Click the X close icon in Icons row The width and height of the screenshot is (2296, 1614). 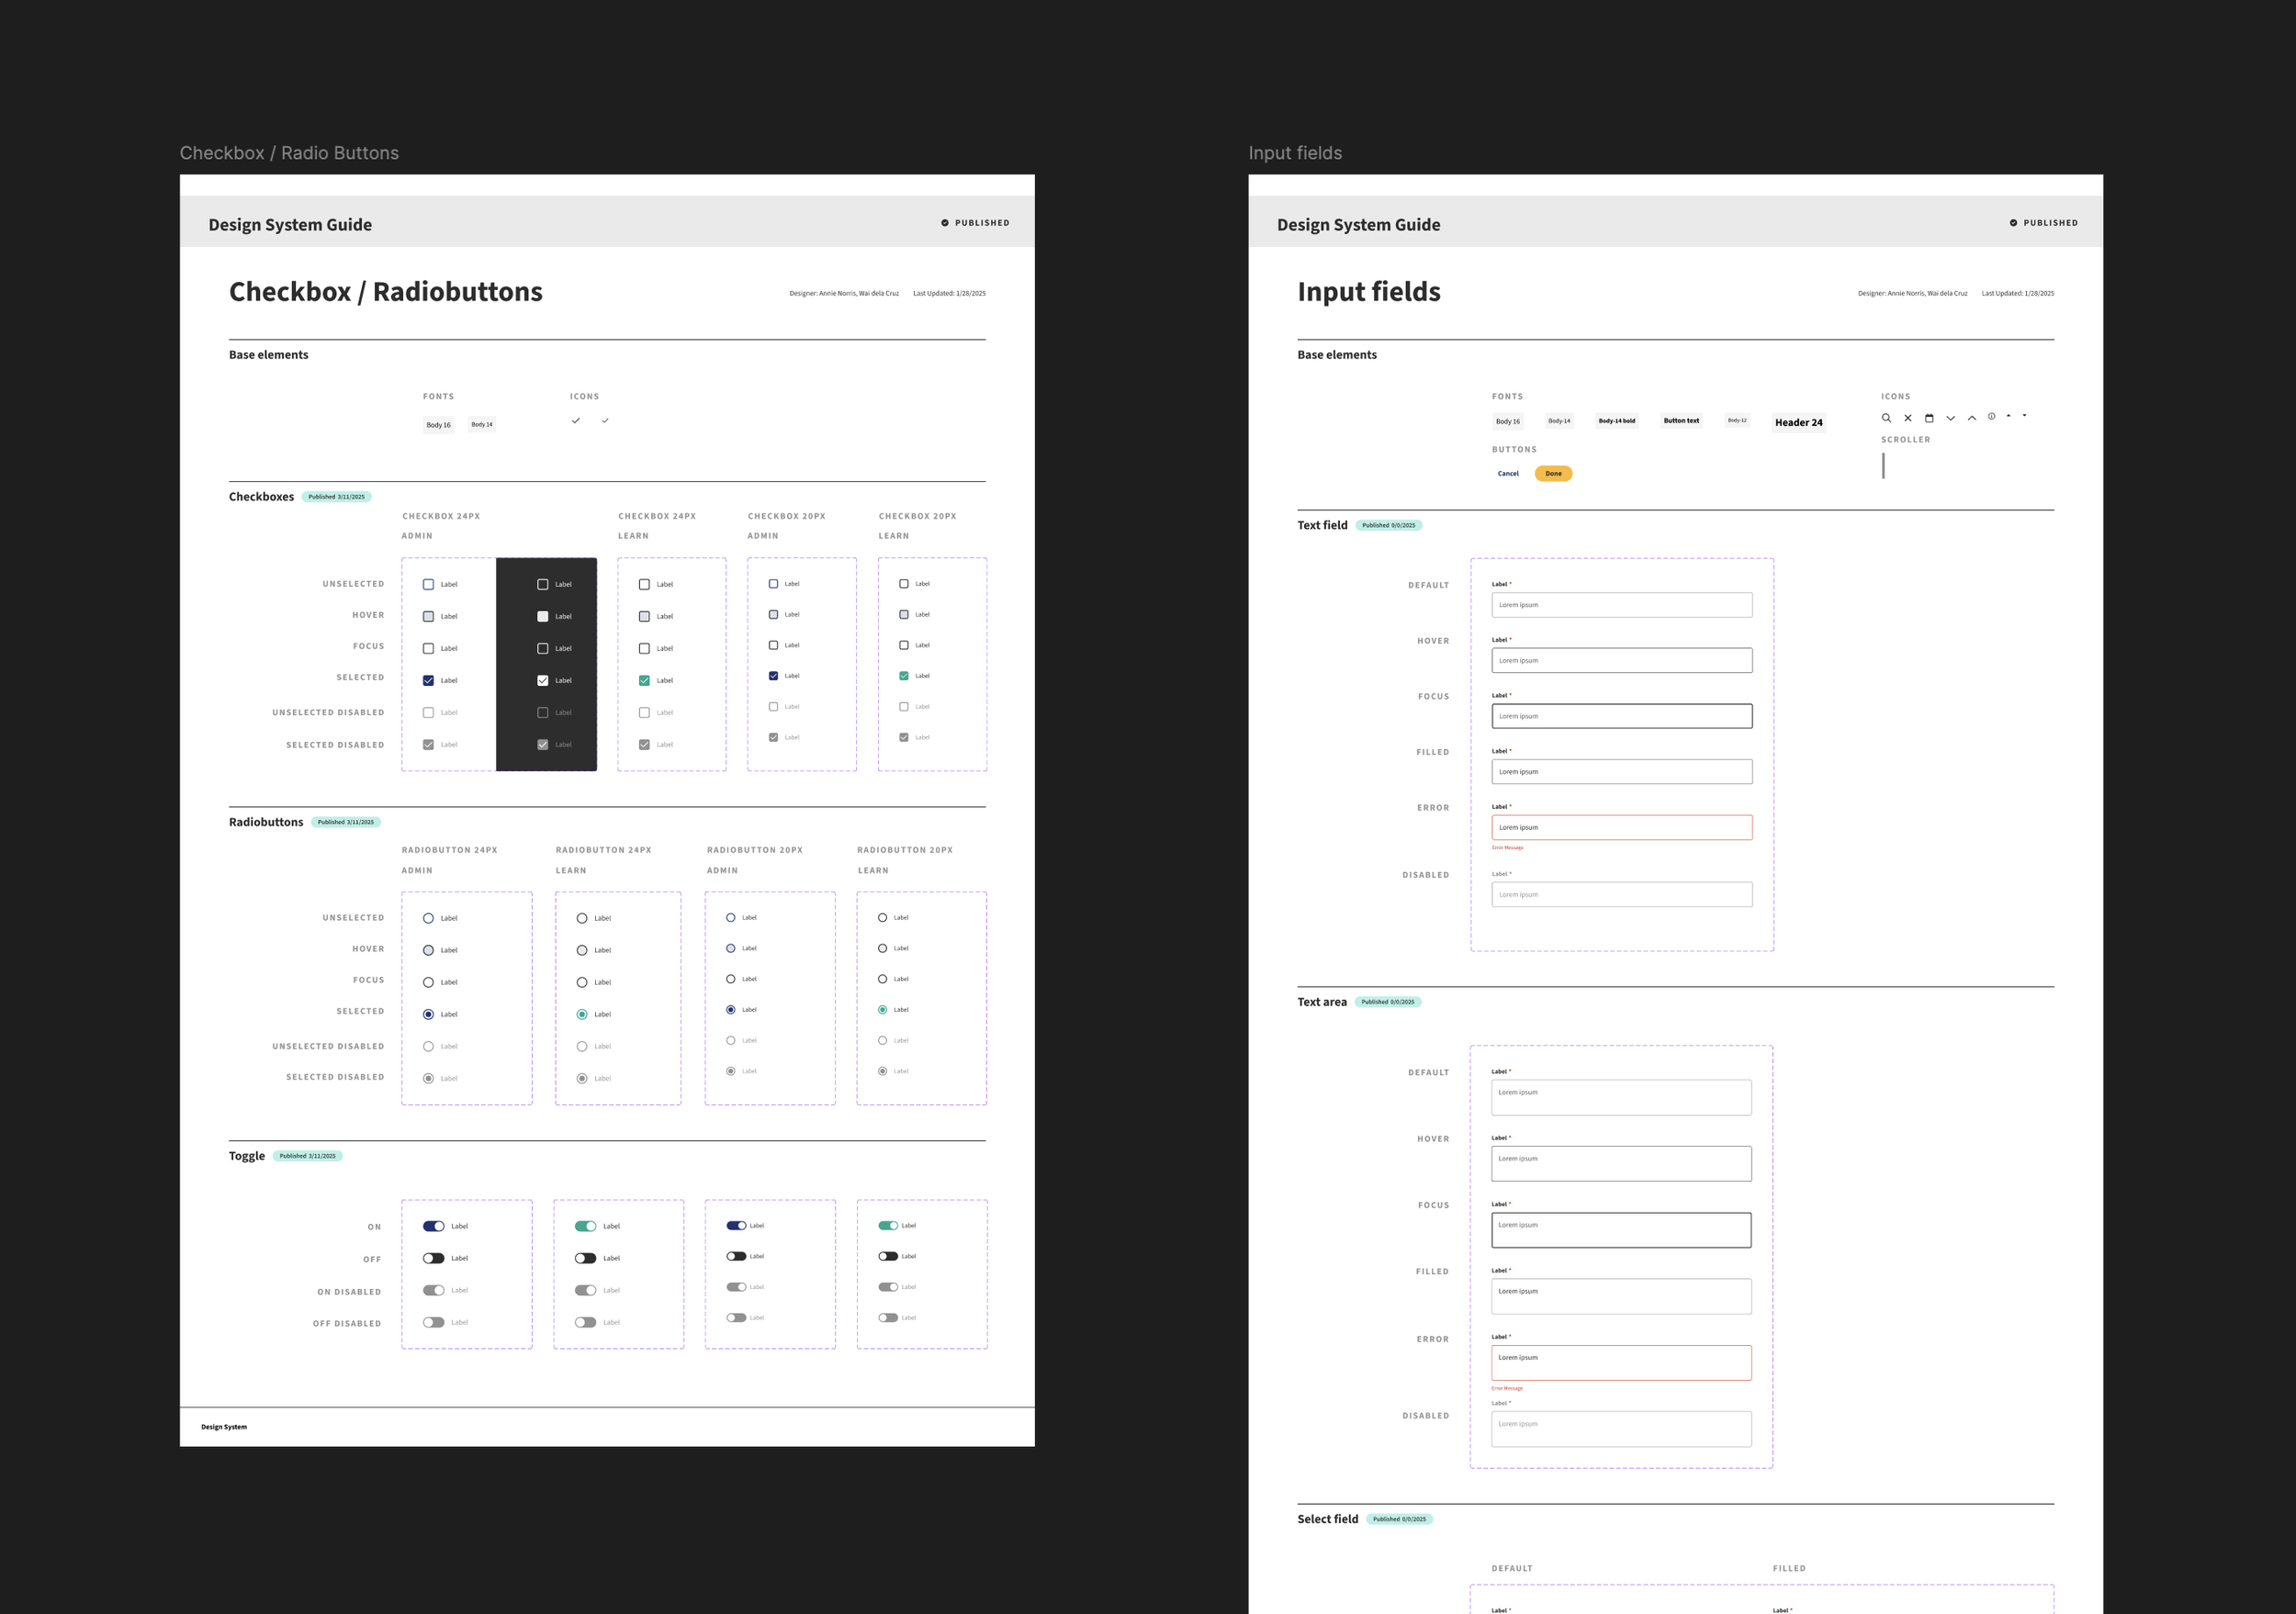point(1908,418)
